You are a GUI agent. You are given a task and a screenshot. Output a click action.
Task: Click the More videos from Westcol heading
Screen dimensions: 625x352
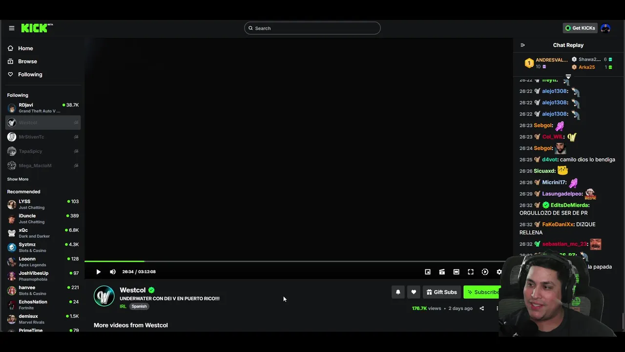(131, 325)
